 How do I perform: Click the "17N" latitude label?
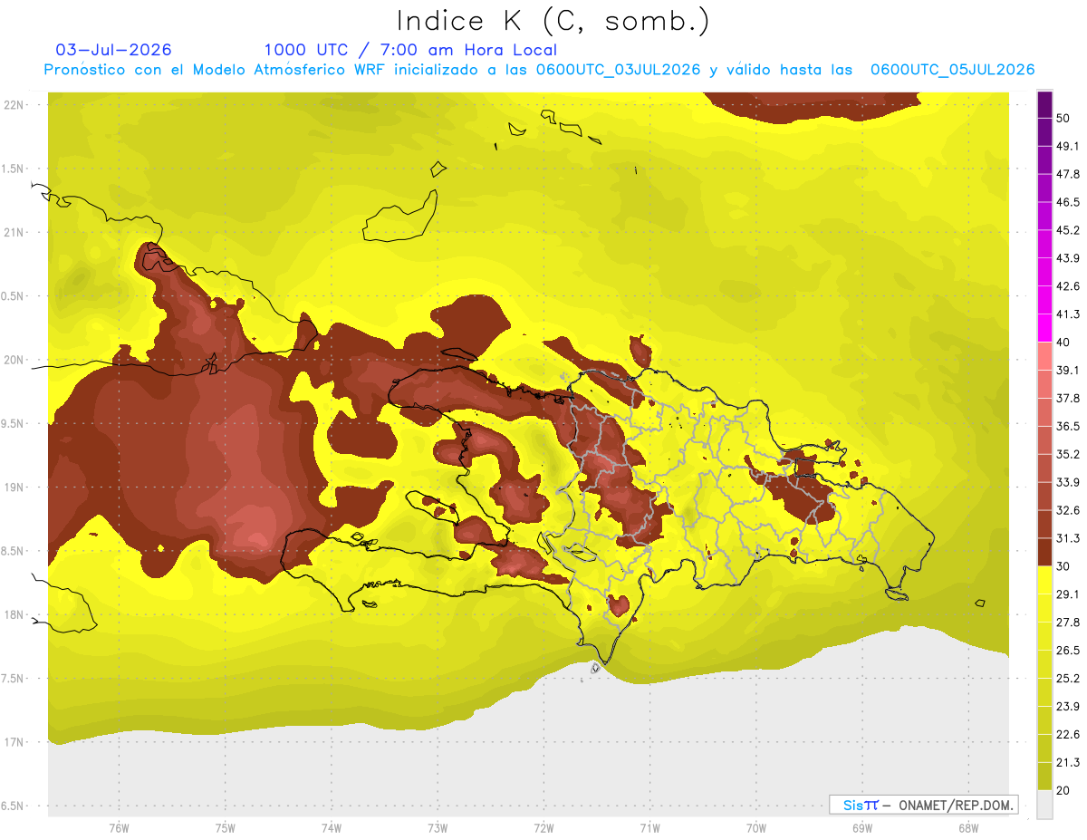[14, 742]
